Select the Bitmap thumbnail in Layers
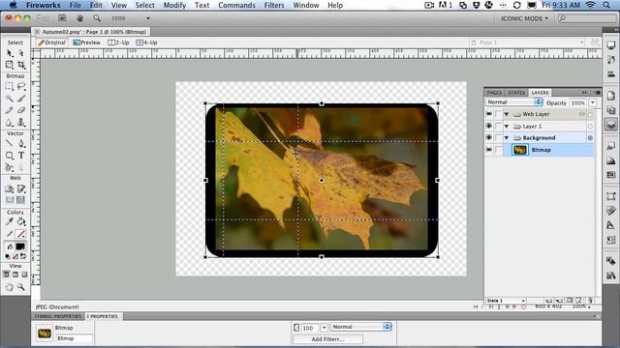 click(x=519, y=150)
